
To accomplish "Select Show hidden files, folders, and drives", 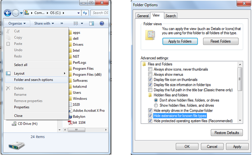I will click(156, 106).
